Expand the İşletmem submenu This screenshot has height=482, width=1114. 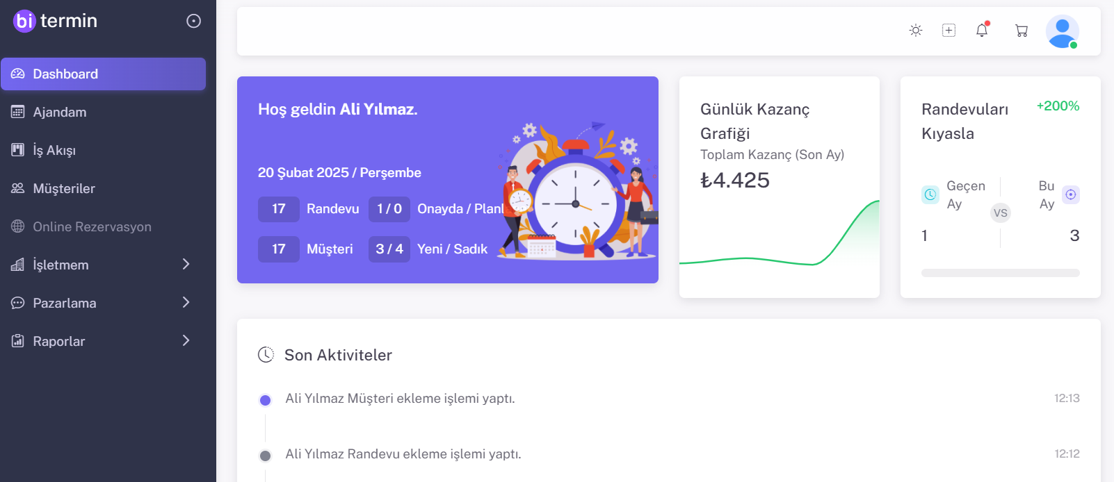(x=103, y=265)
